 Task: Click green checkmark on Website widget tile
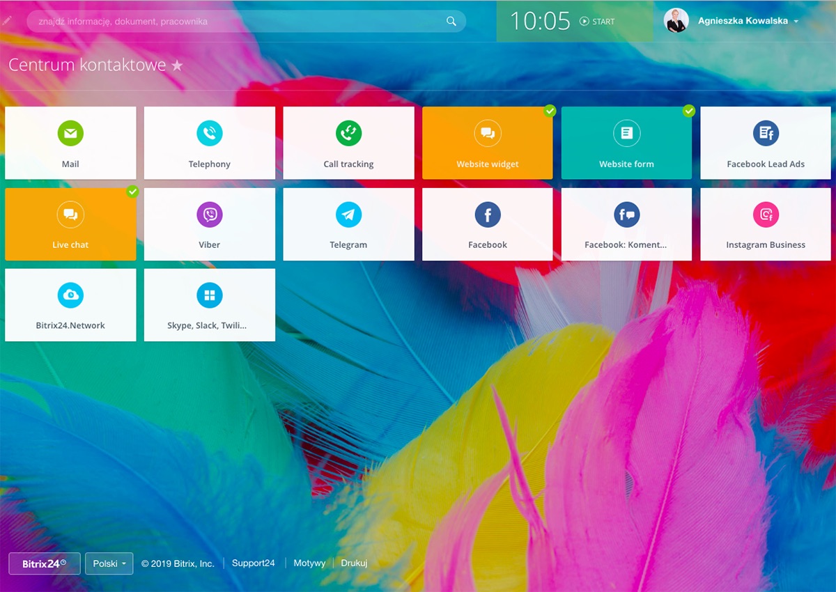point(550,111)
